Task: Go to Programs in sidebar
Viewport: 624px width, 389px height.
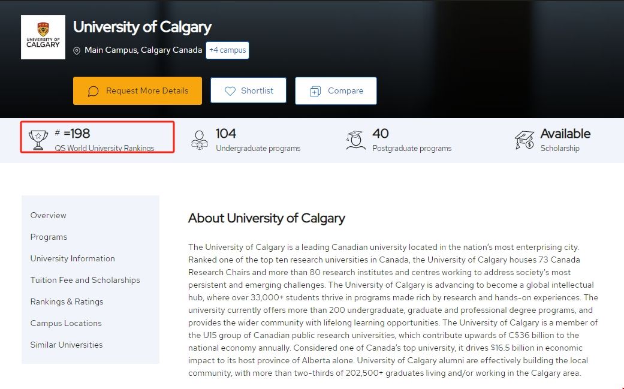Action: [49, 237]
